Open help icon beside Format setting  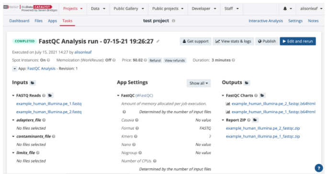(137, 128)
